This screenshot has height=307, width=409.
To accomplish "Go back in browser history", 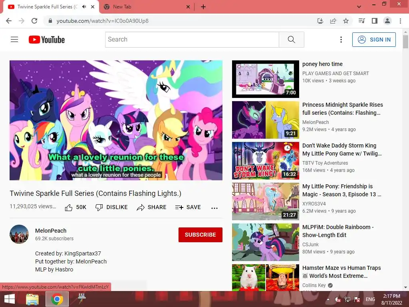I will (x=9, y=21).
